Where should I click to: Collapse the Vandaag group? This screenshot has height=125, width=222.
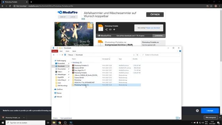pyautogui.click(x=71, y=62)
